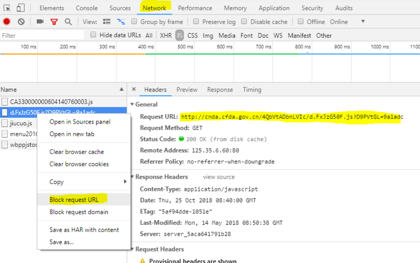420x263 pixels.
Task: Switch to the Console tab
Action: (x=87, y=8)
